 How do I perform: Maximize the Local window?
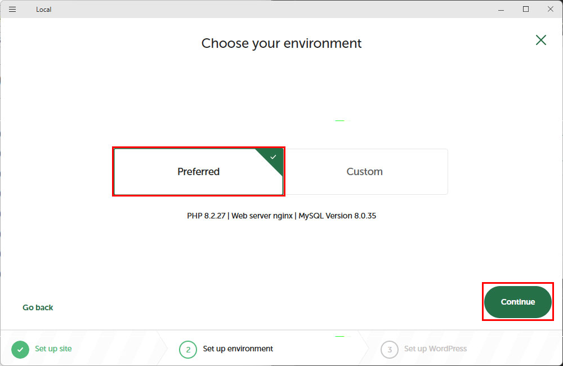(526, 9)
